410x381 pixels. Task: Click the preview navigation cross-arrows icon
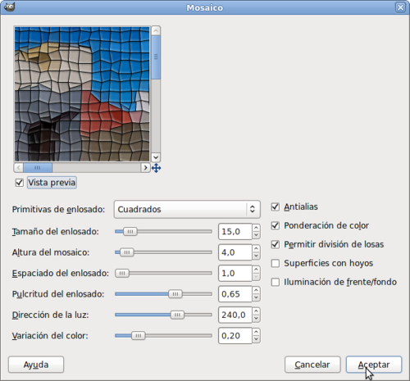[156, 168]
